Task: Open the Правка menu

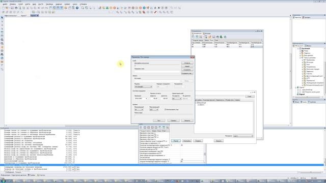Action: tap(12, 4)
